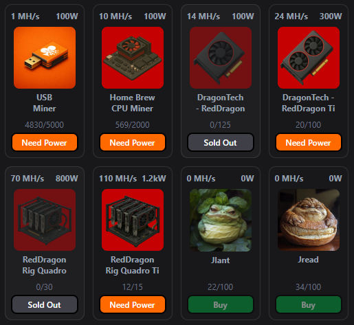The width and height of the screenshot is (354, 325).
Task: Click Sold Out under DragonTech RedDragon
Action: coord(221,142)
